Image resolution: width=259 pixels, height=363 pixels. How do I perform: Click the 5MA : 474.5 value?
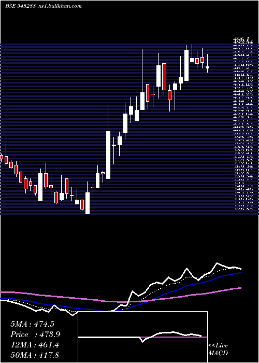32,324
